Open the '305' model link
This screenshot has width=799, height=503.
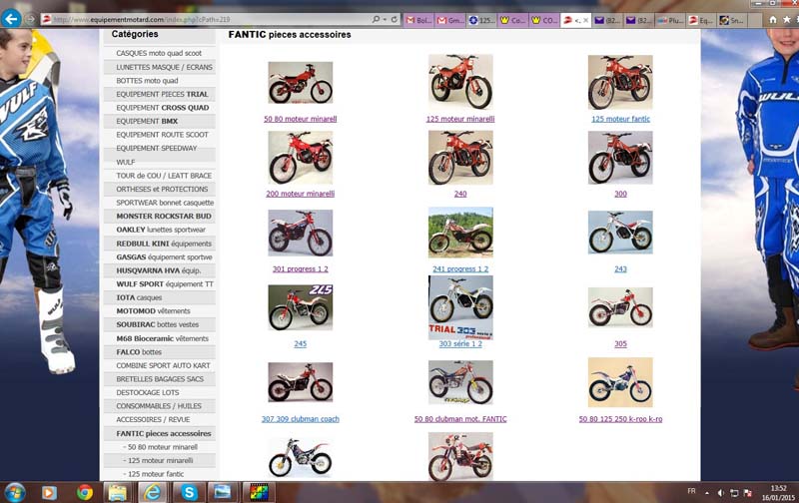620,343
